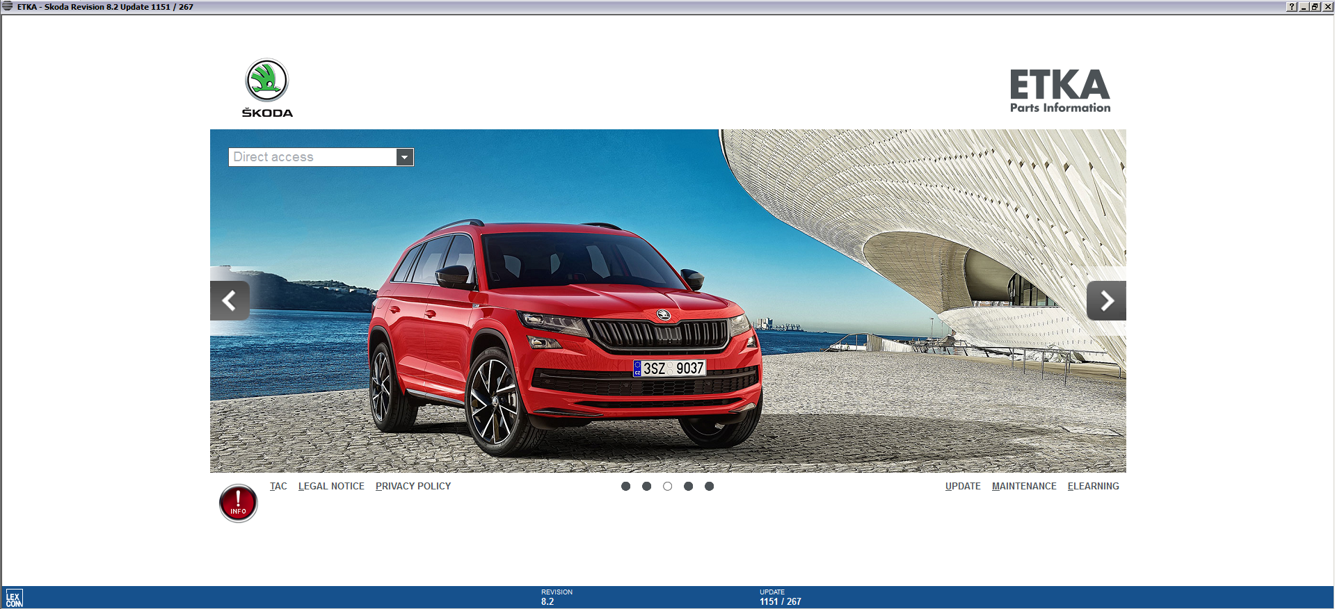Open the UPDATE link

tap(963, 487)
